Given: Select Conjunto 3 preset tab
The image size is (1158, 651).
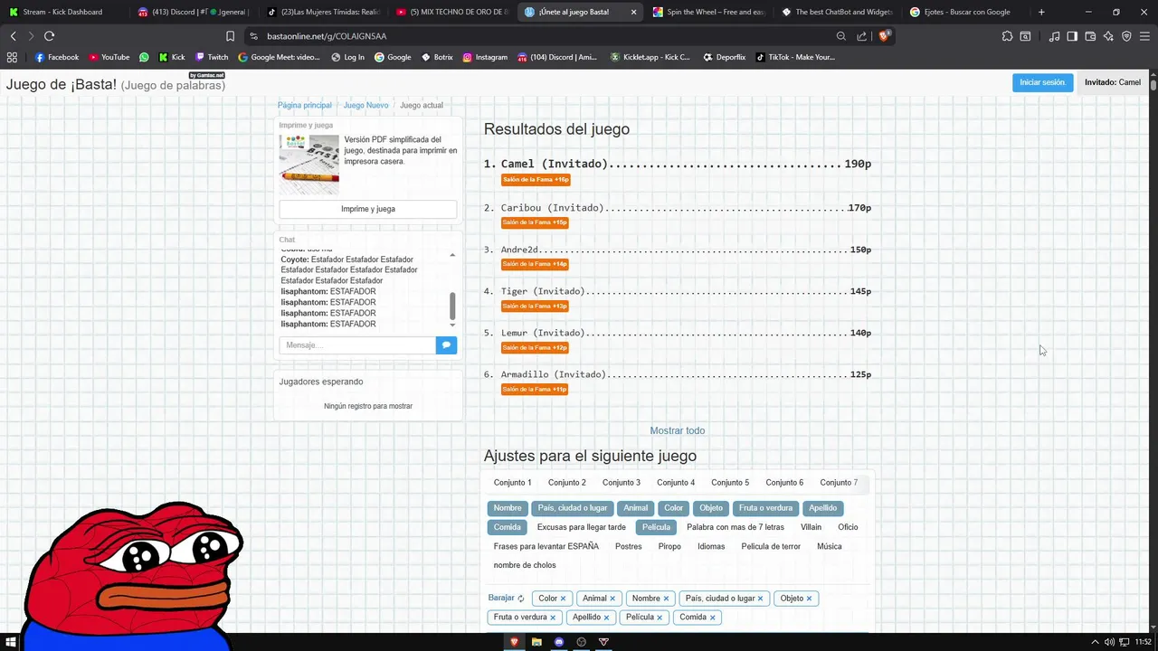Looking at the screenshot, I should pos(622,483).
